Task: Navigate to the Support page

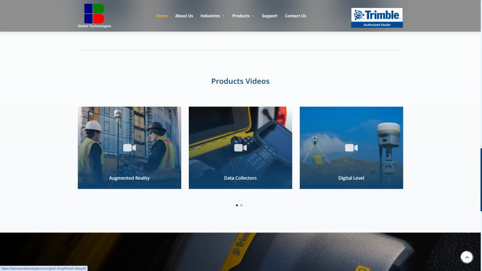Action: click(269, 16)
